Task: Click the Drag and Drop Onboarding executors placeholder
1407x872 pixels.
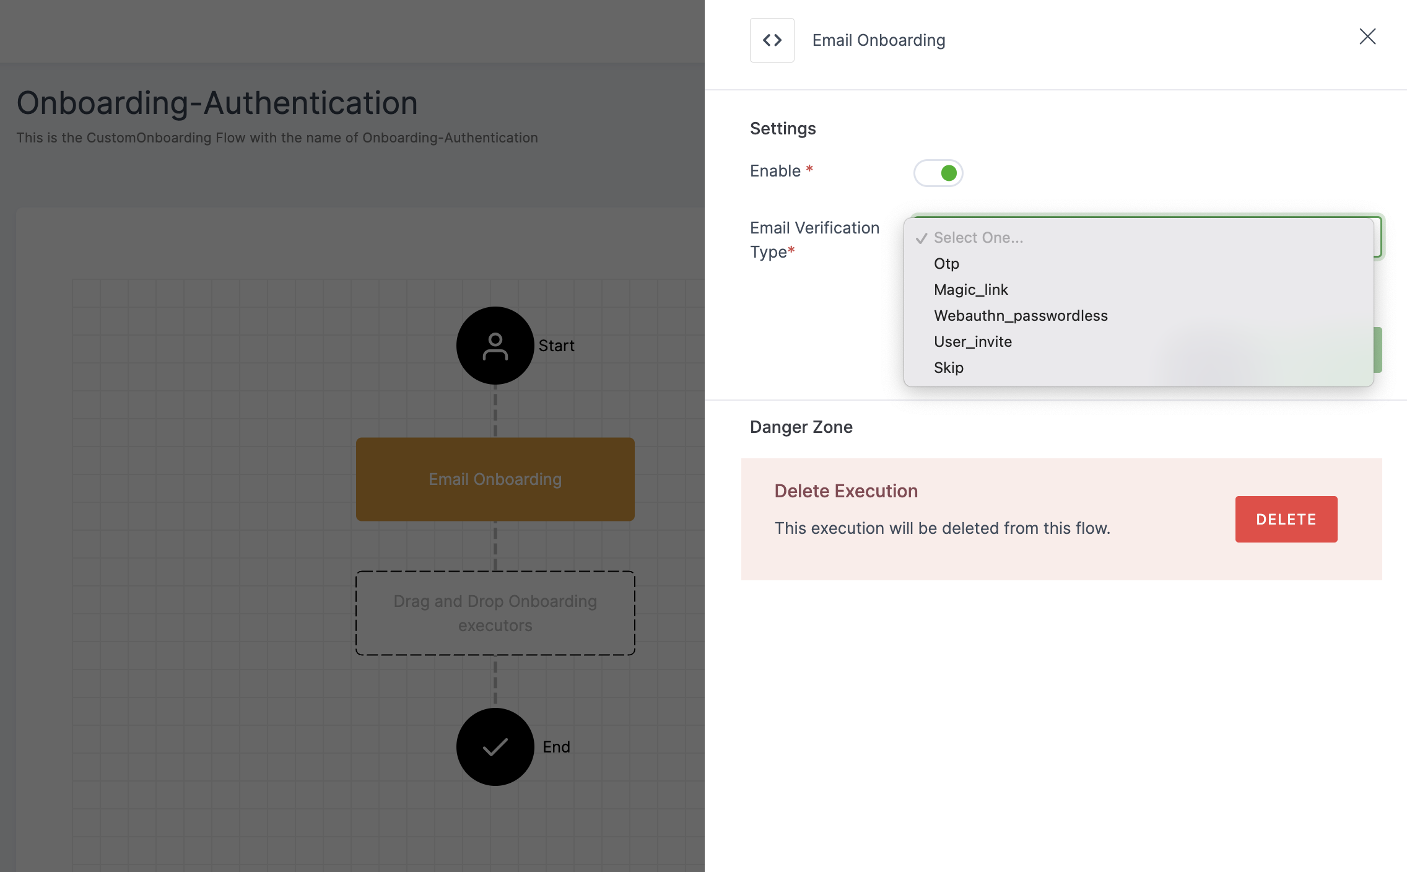Action: (x=495, y=613)
